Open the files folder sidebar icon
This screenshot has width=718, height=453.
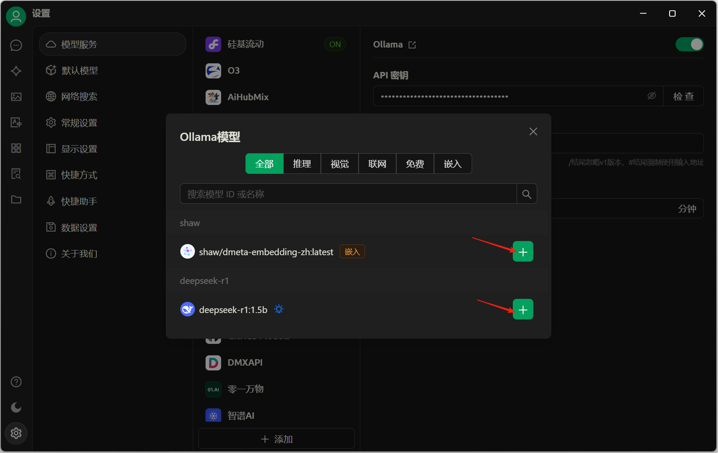[x=16, y=199]
